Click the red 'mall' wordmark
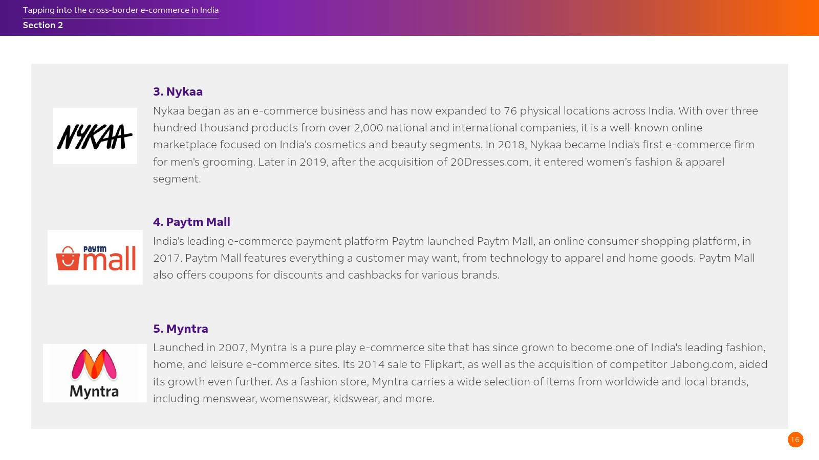This screenshot has height=460, width=819. coord(110,259)
